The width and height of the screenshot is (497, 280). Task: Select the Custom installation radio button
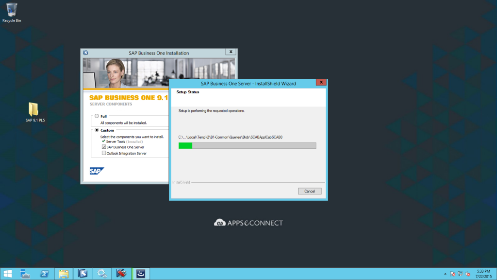(97, 130)
